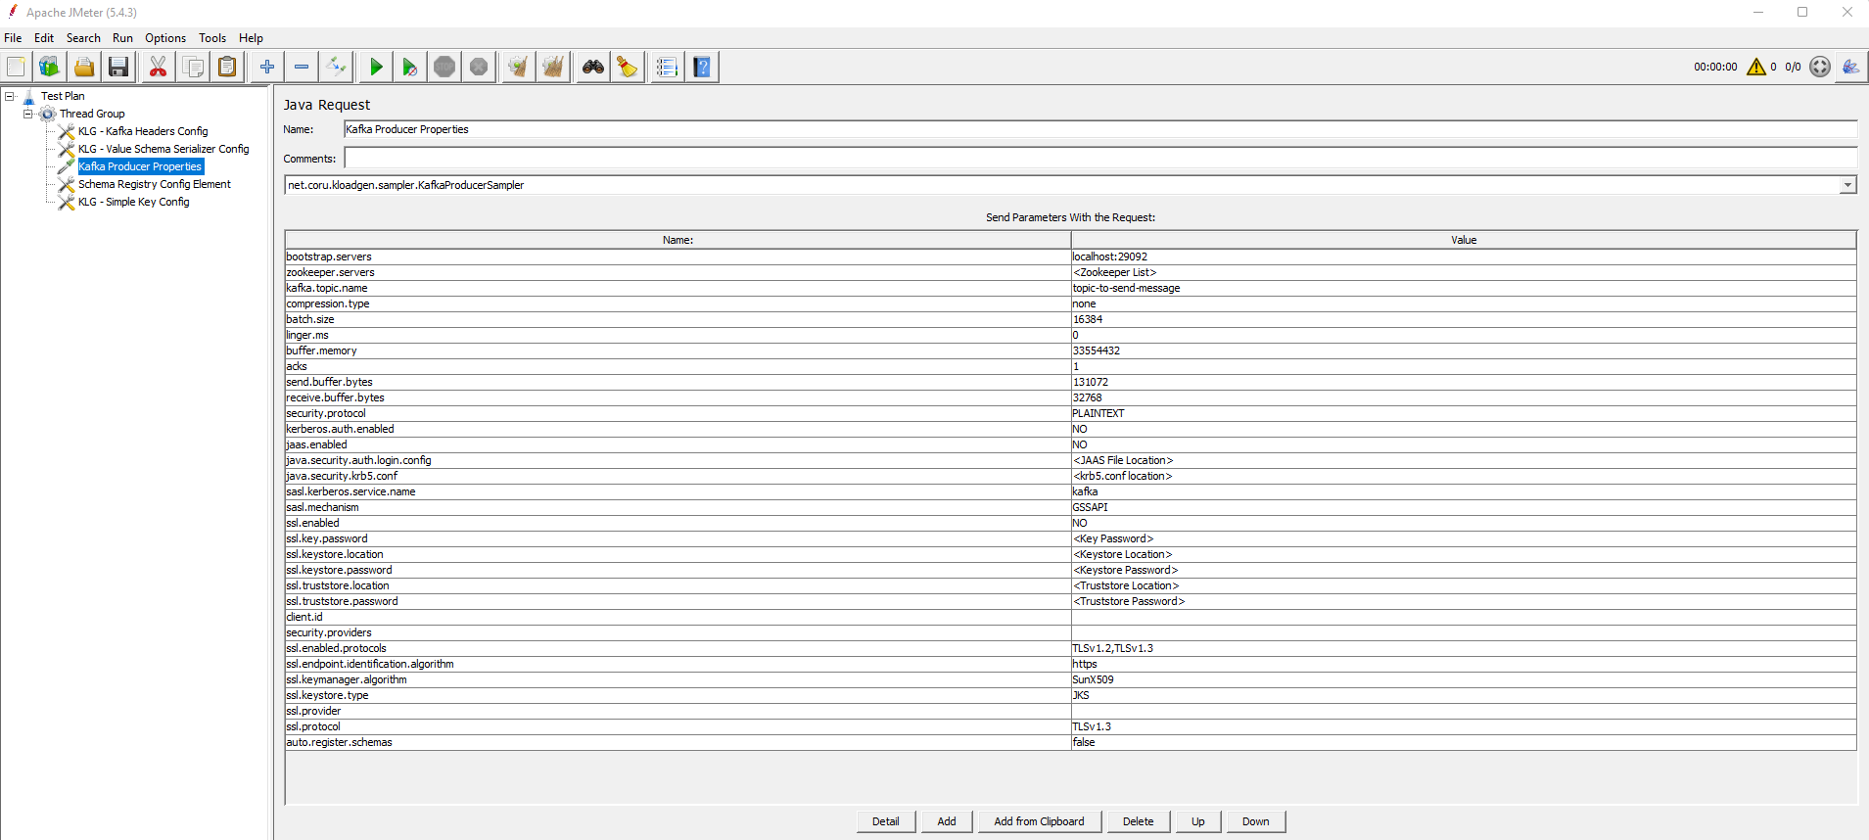
Task: Cut the selected element
Action: (x=158, y=67)
